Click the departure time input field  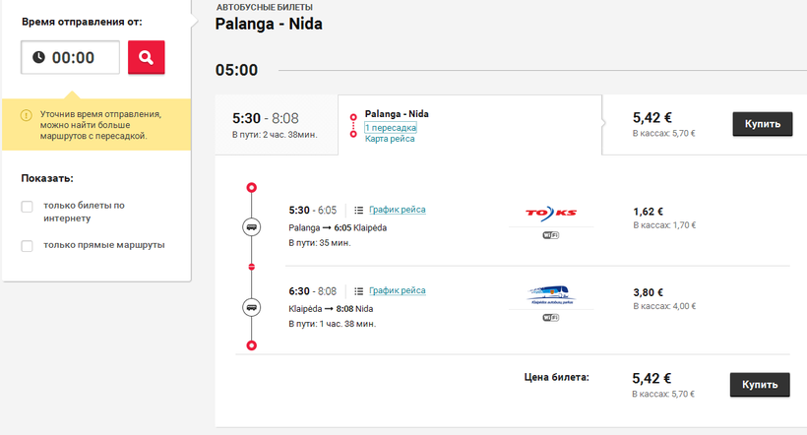coord(81,57)
